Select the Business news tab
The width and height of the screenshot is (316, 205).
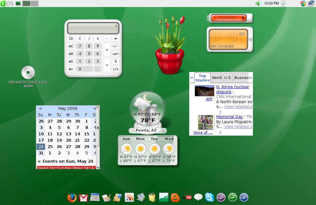[241, 78]
